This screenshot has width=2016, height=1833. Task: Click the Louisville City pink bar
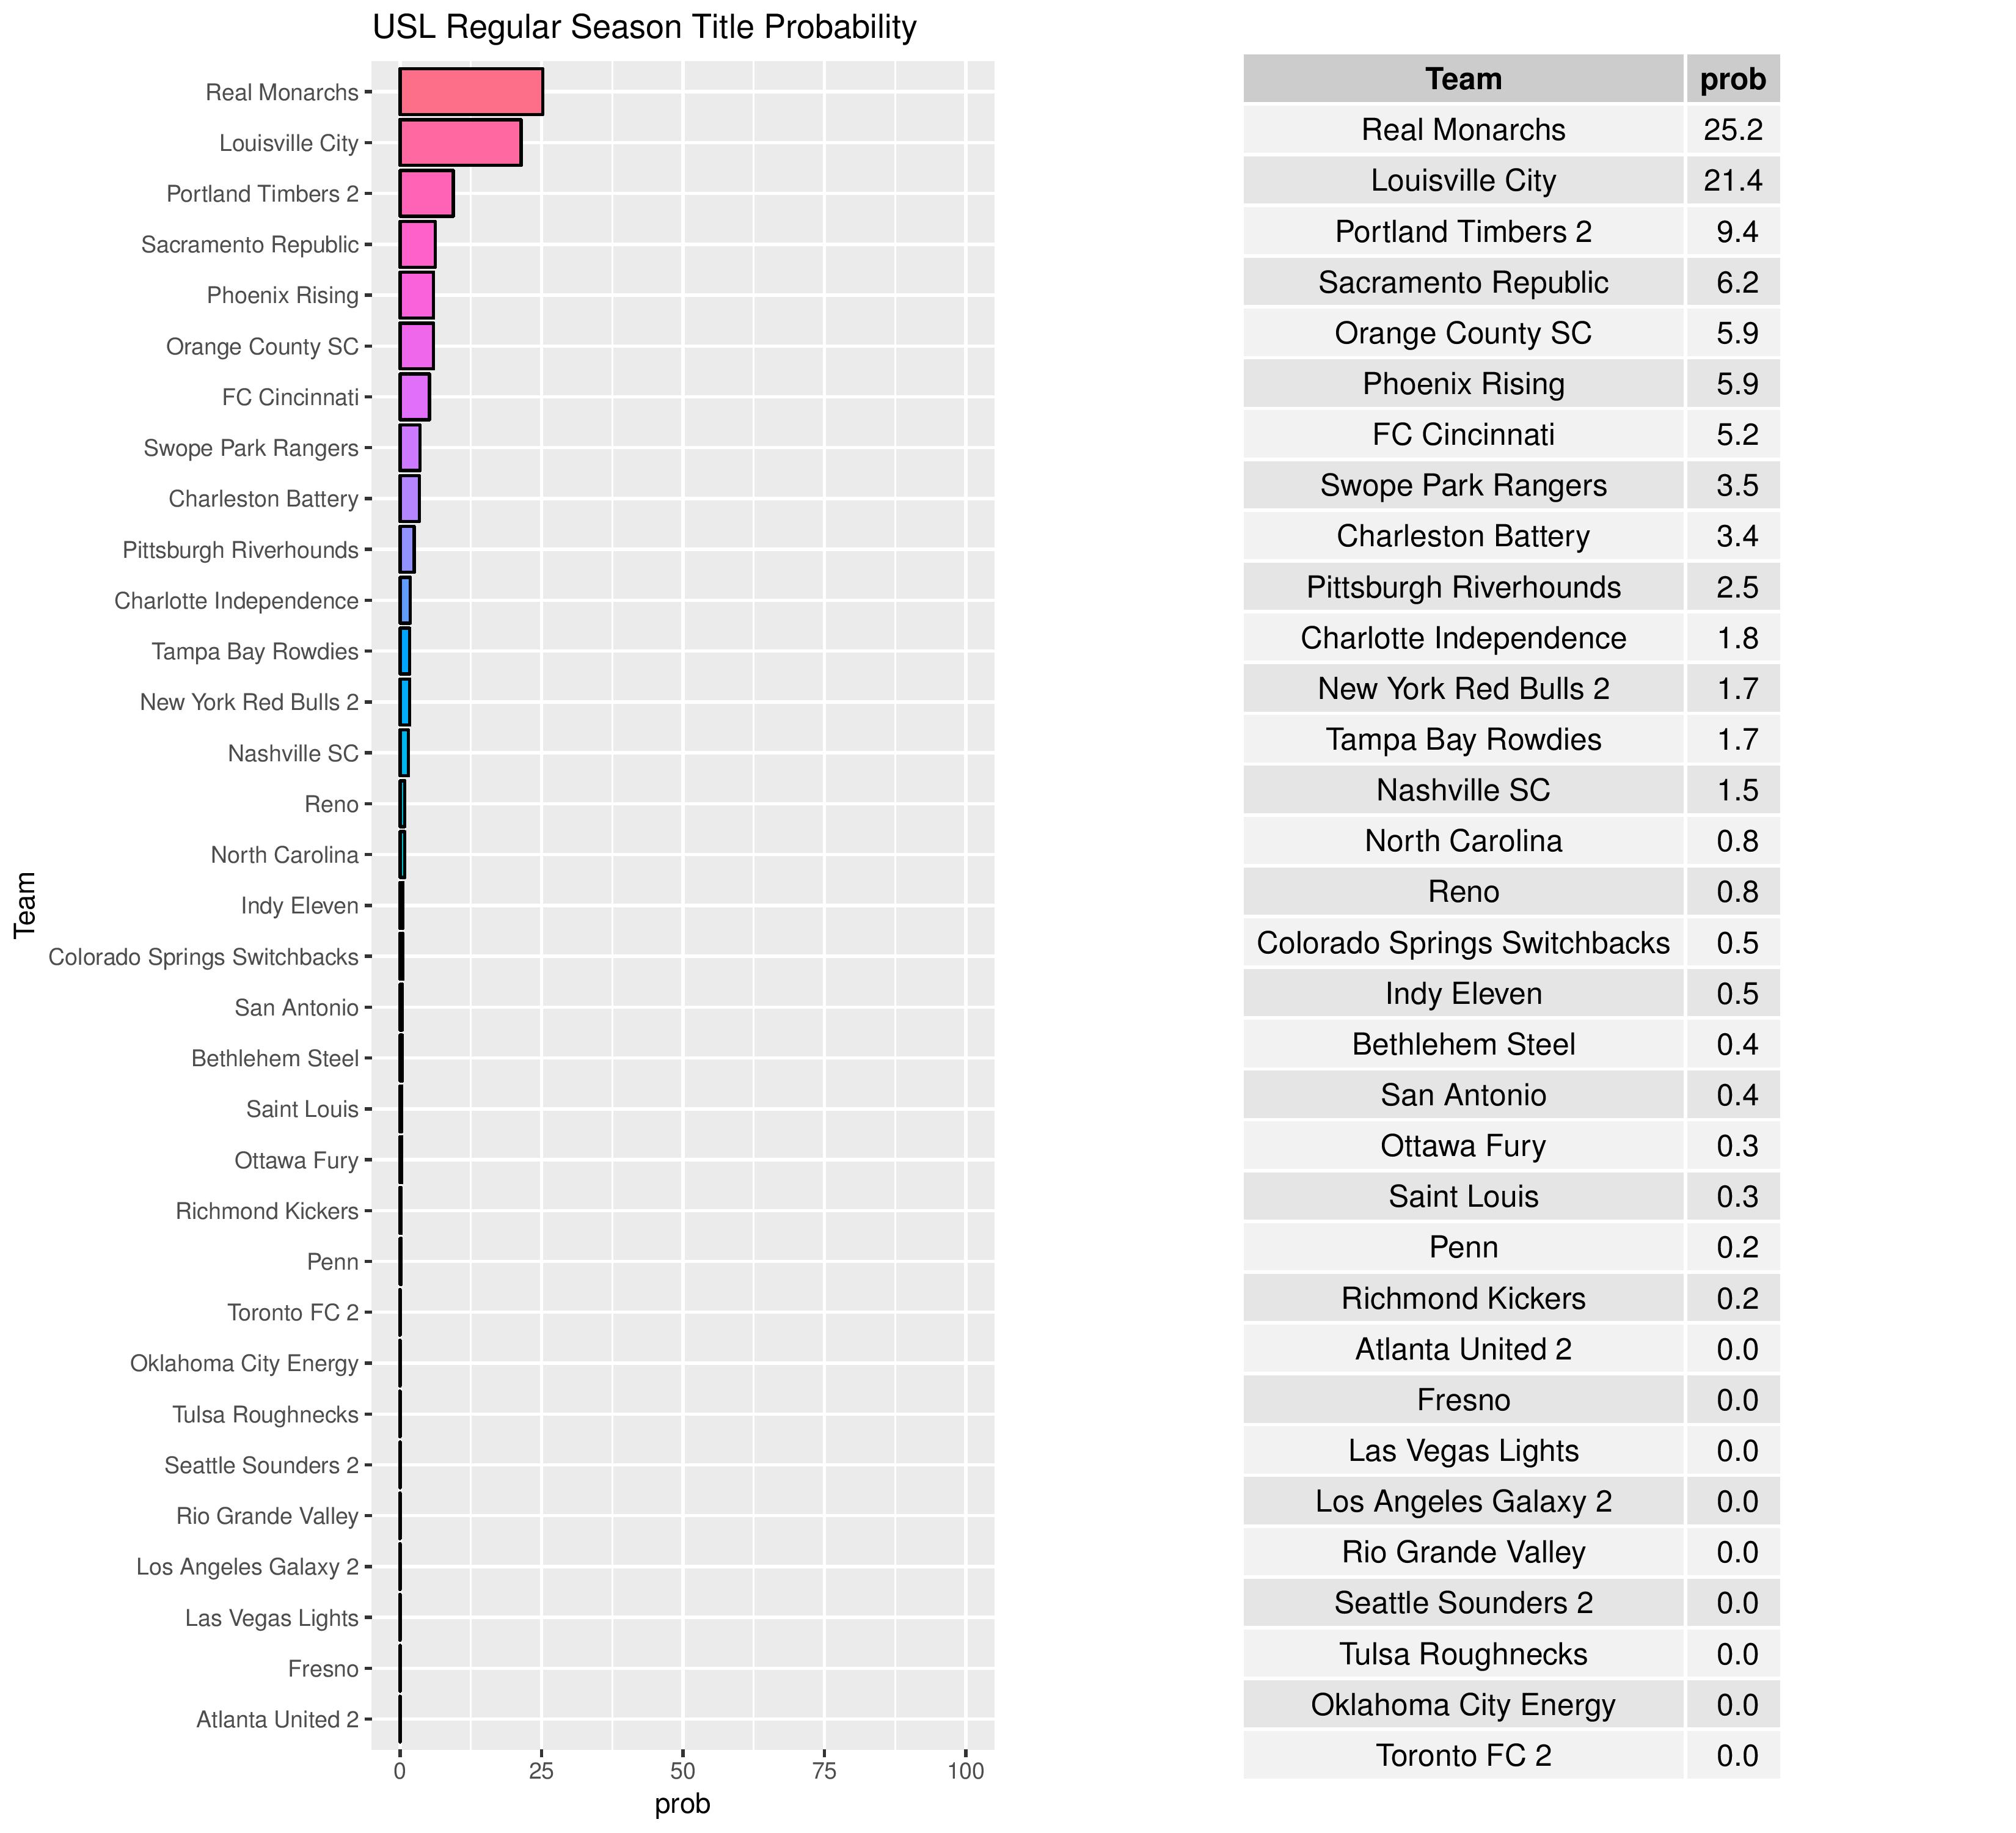(460, 143)
